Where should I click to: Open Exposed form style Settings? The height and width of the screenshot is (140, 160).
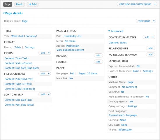(x=148, y=71)
